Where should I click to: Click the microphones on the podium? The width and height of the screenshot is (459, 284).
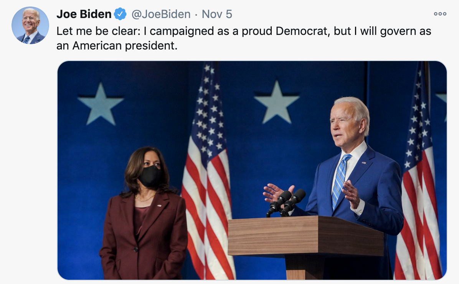click(286, 203)
